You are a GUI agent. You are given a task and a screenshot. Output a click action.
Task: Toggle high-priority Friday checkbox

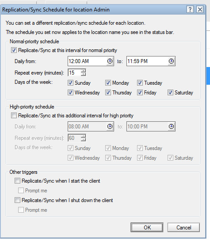[140, 158]
